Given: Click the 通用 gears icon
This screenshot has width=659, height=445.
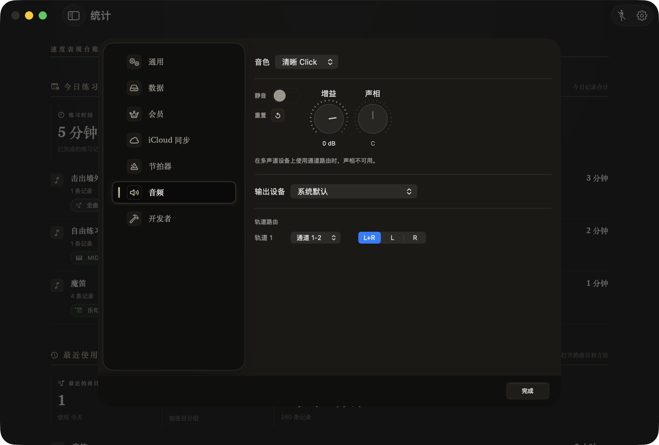Looking at the screenshot, I should pyautogui.click(x=134, y=62).
